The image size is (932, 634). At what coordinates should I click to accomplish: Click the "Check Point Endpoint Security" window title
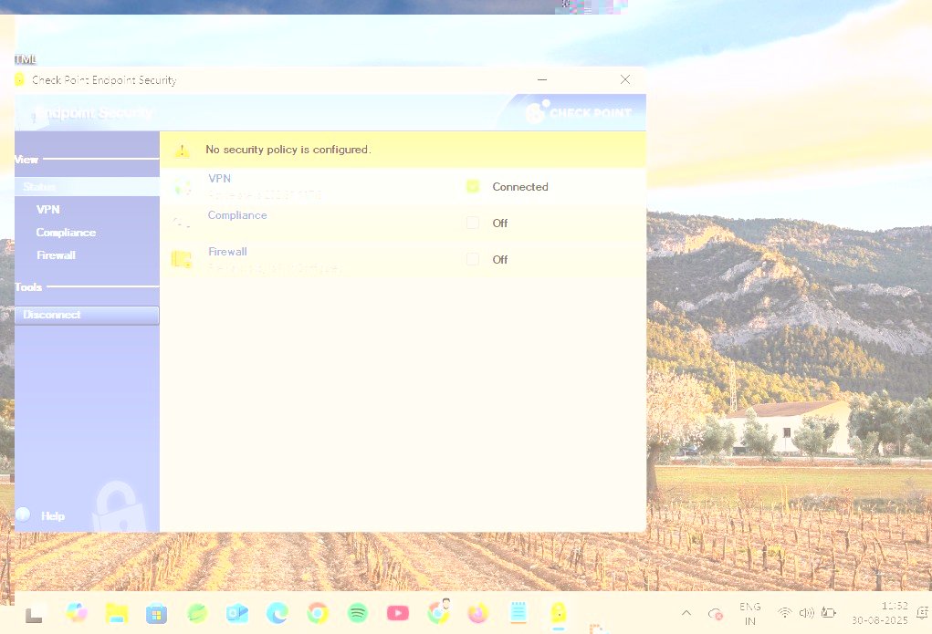click(104, 79)
